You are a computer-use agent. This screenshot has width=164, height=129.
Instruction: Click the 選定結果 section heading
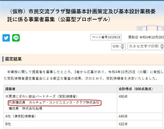click(13, 59)
